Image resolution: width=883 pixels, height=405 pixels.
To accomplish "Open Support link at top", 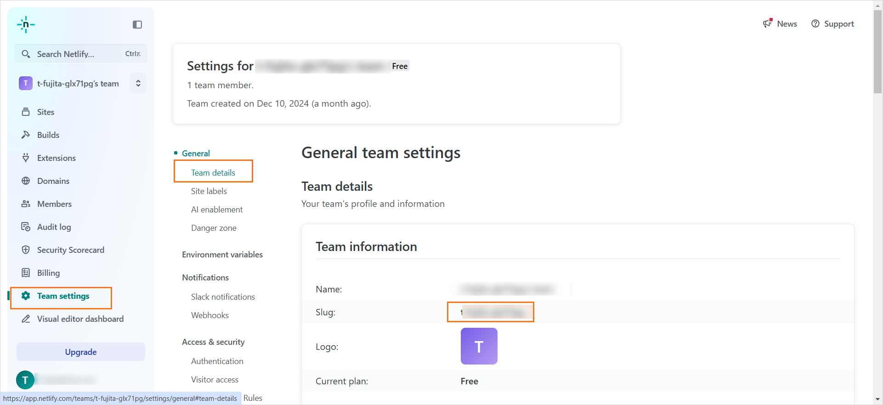I will click(x=839, y=24).
